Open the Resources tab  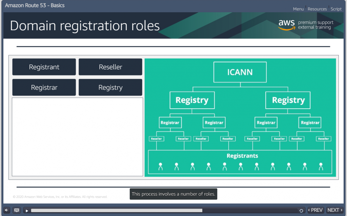point(317,9)
